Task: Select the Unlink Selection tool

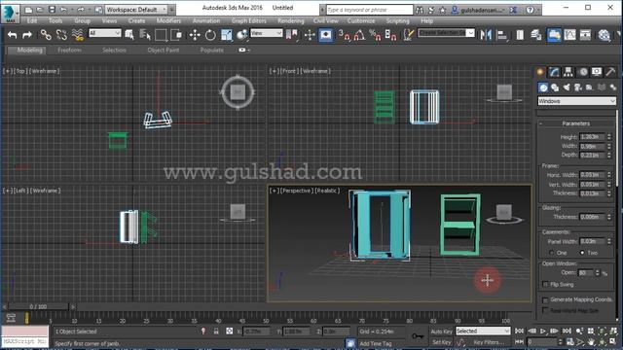Action: coord(61,35)
